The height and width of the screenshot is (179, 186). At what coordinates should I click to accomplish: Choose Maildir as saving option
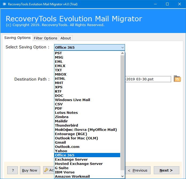(87, 121)
